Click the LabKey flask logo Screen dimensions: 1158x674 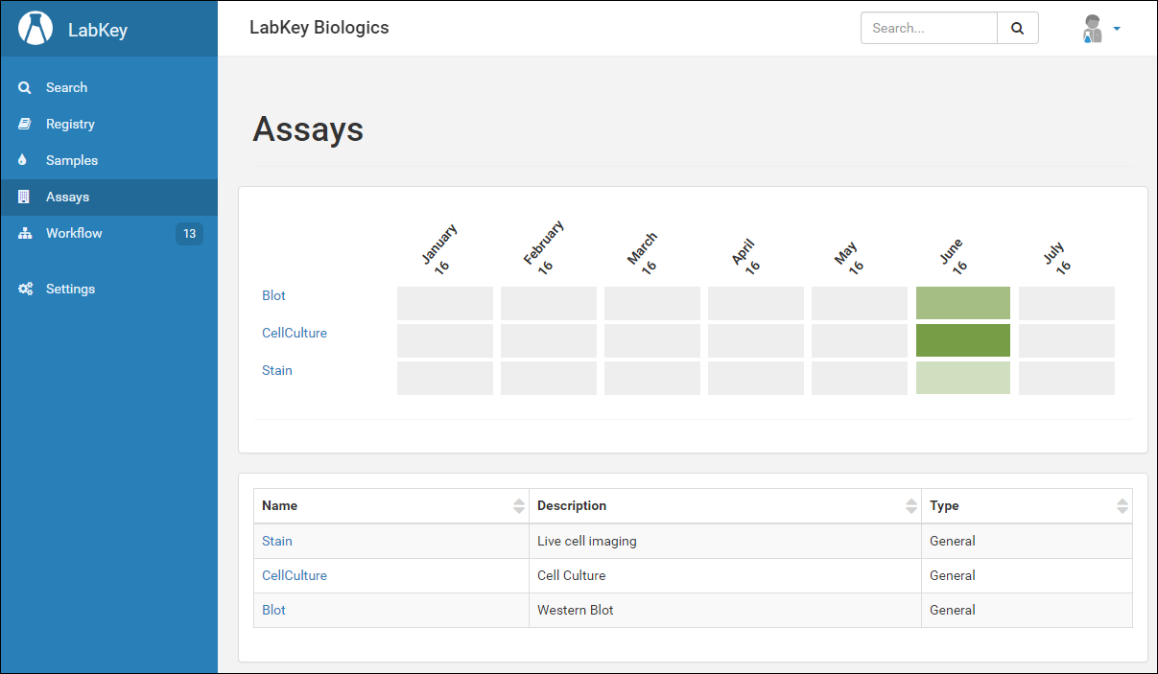tap(36, 29)
